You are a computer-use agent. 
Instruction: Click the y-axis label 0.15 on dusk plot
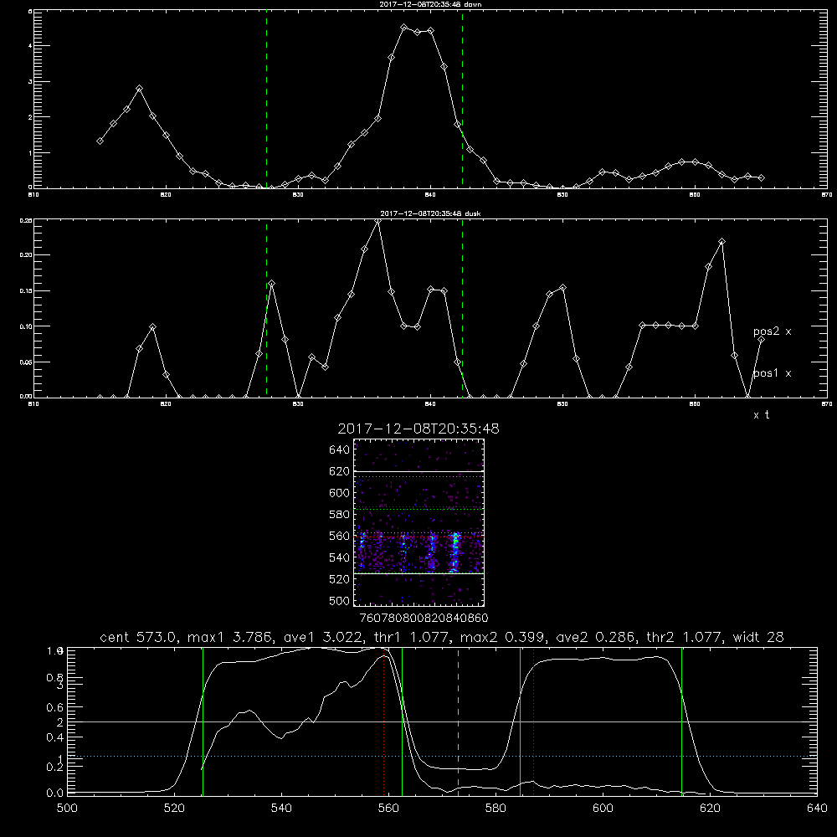pos(26,291)
